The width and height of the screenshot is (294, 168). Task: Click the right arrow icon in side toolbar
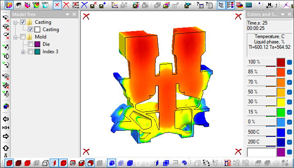tap(6, 136)
